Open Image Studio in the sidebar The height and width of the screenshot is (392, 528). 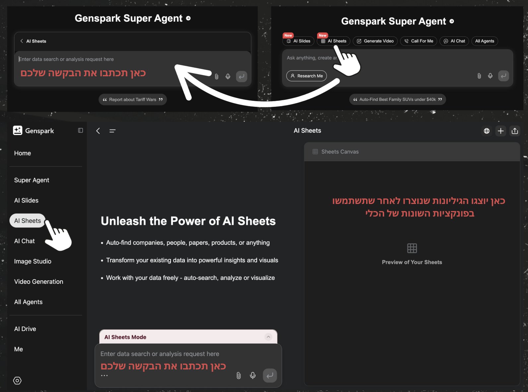(33, 261)
